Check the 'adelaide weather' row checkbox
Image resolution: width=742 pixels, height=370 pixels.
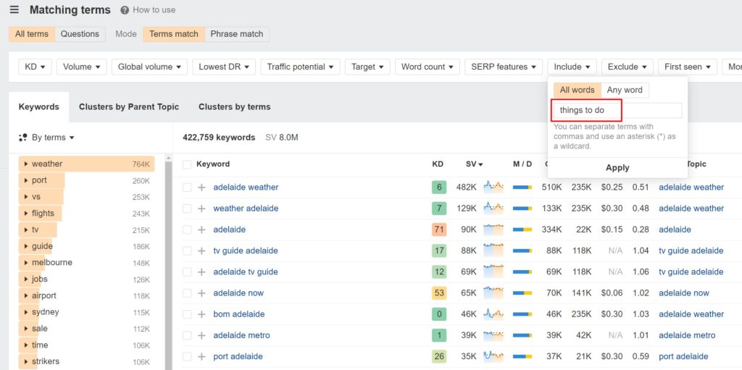(x=187, y=188)
